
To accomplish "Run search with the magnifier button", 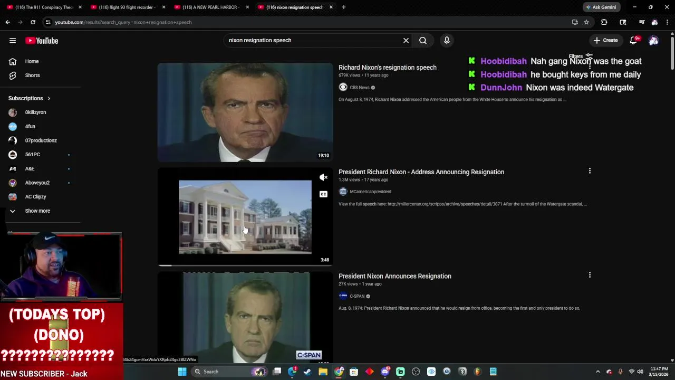I will 423,40.
